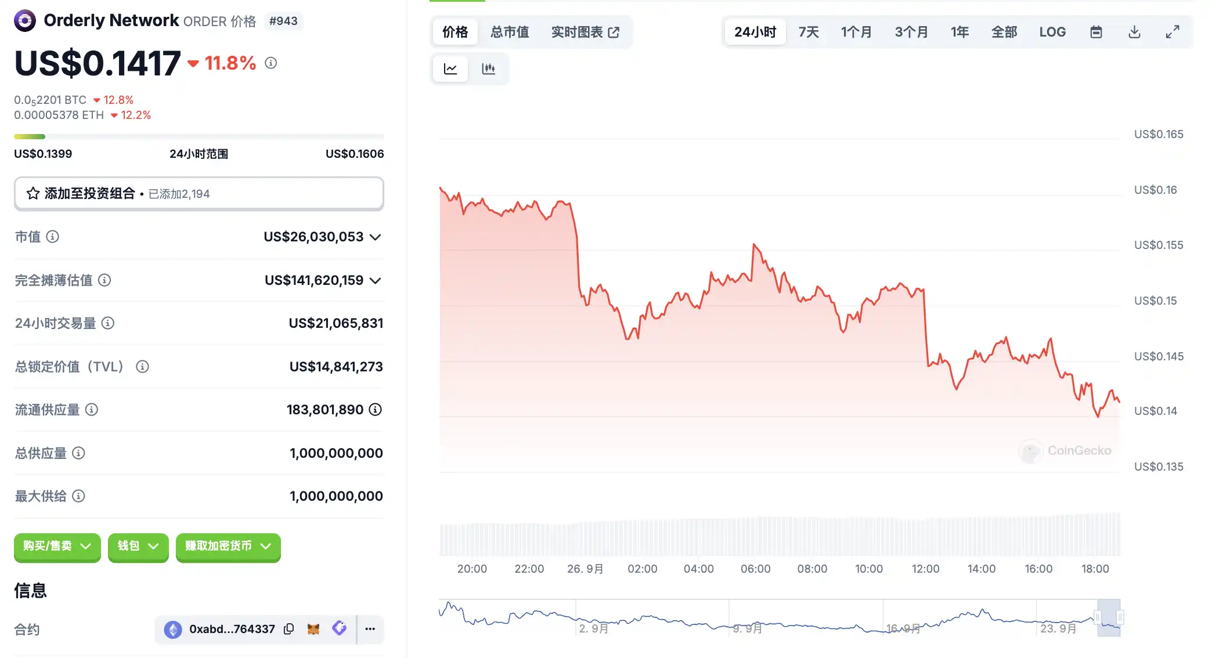Switch to the candlestick chart icon
Image resolution: width=1212 pixels, height=658 pixels.
click(489, 69)
